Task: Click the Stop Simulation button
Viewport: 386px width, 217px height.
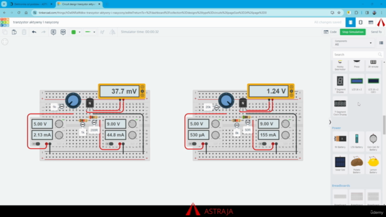Action: pyautogui.click(x=352, y=32)
